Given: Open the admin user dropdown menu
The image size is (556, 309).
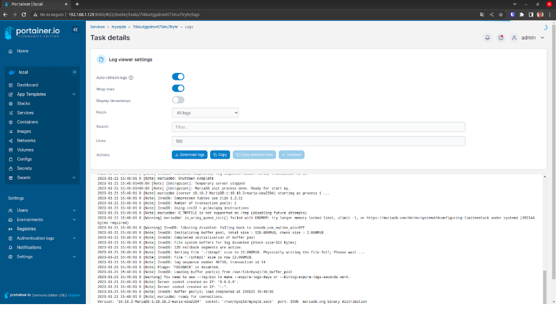Looking at the screenshot, I should [x=528, y=38].
